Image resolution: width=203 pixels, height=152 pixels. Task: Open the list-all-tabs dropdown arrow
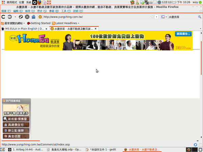pos(200,29)
